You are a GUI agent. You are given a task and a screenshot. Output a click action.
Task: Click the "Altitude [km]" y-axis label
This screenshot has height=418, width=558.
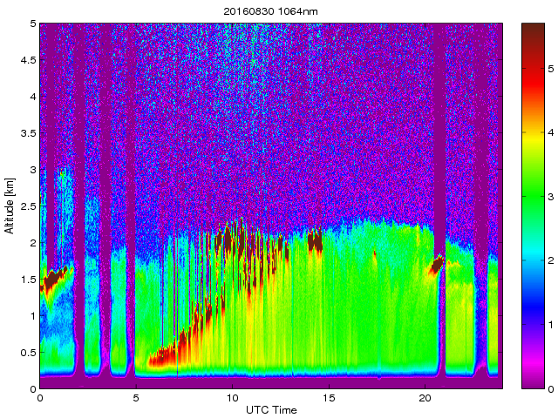(x=10, y=206)
